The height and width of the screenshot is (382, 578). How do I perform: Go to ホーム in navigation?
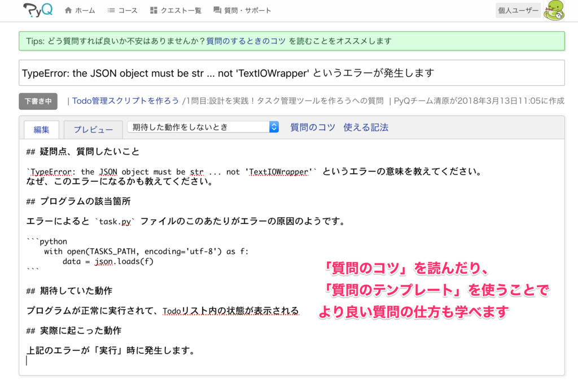click(85, 10)
